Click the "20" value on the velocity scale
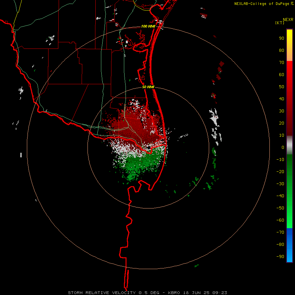The height and width of the screenshot is (295, 295). (x=282, y=123)
